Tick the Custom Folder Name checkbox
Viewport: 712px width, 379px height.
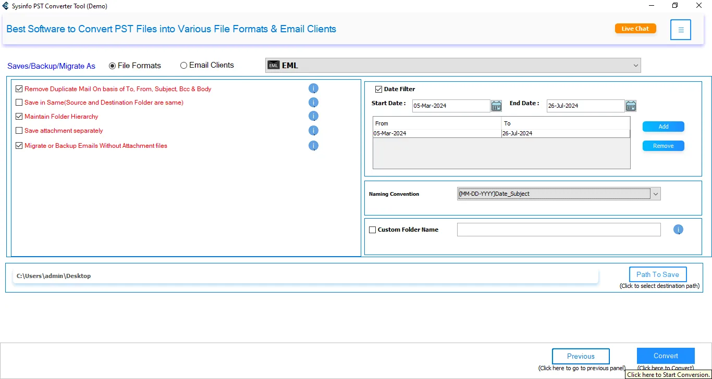click(x=372, y=230)
